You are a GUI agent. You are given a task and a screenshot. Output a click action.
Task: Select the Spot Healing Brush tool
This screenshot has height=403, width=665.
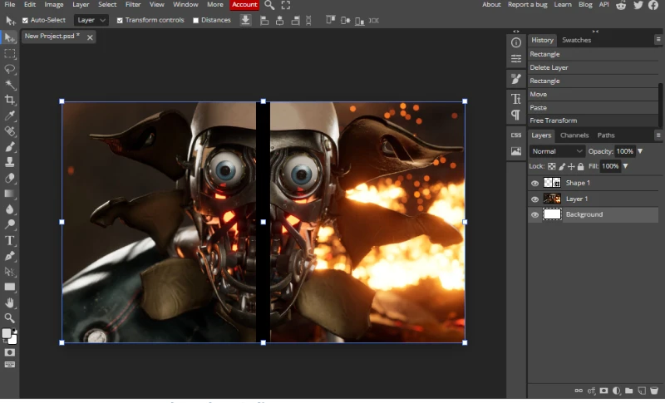[x=9, y=131]
